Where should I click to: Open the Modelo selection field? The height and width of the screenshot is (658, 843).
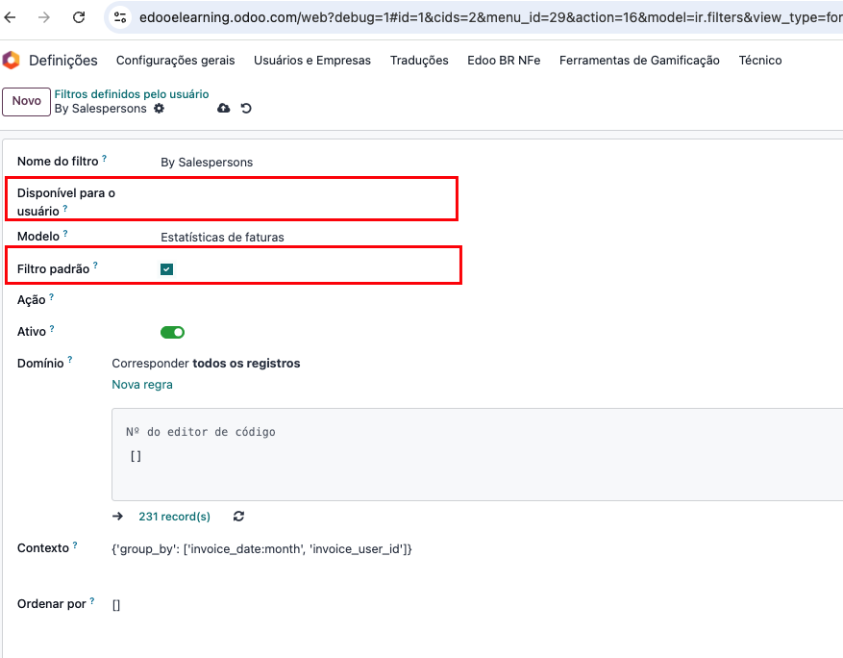pyautogui.click(x=222, y=237)
